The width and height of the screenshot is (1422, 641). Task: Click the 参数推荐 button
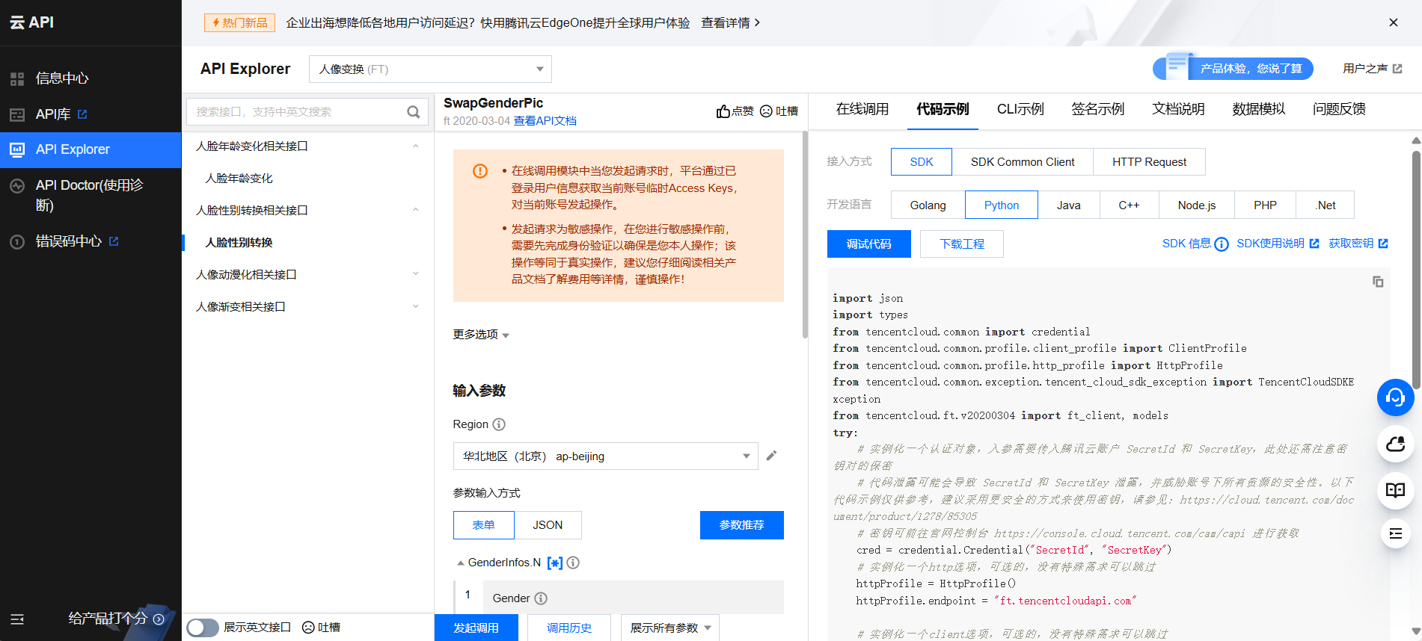pos(742,525)
